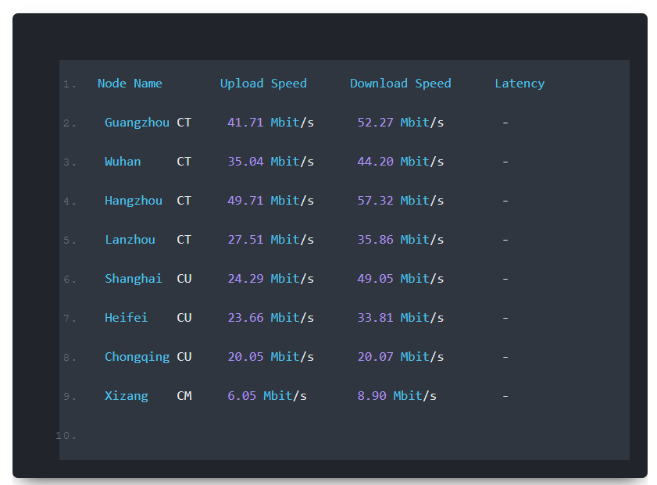657x485 pixels.
Task: Click the latency dash for Wuhan row
Action: [505, 161]
